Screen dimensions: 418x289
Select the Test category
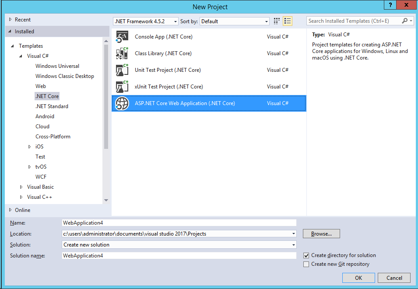pyautogui.click(x=40, y=157)
